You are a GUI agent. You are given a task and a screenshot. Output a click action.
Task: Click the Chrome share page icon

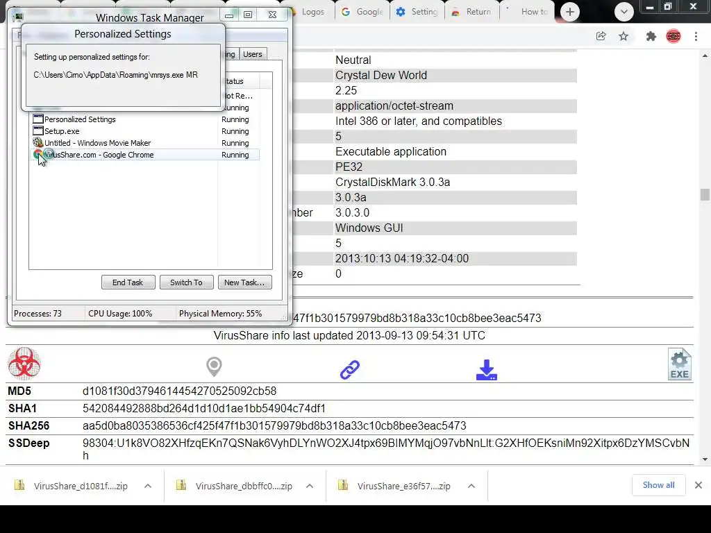pyautogui.click(x=601, y=36)
